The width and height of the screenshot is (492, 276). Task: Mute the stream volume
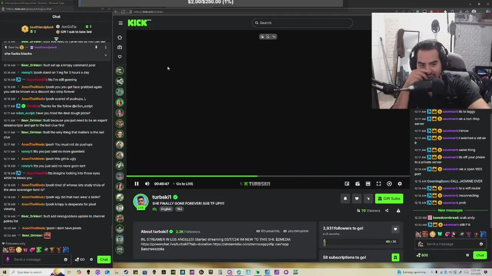click(147, 184)
